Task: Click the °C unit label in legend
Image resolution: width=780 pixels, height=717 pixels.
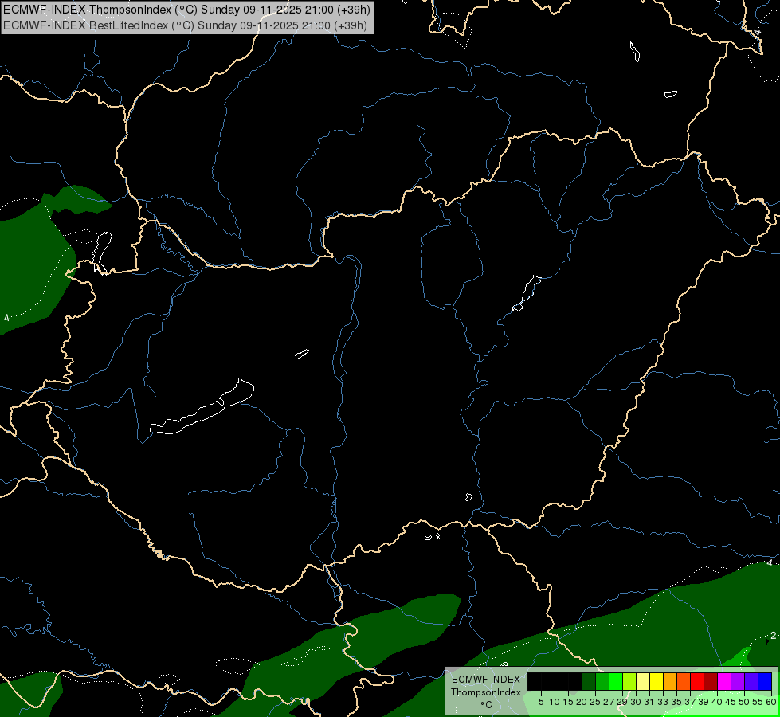Action: point(486,705)
